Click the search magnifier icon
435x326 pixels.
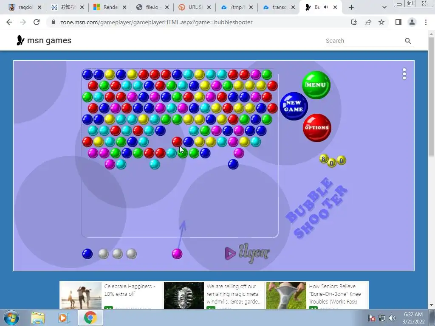408,41
